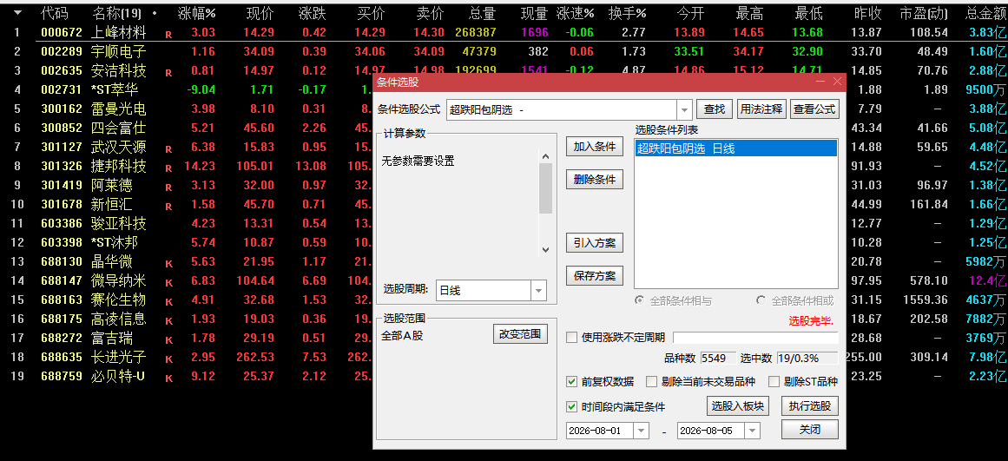Minimize the 条件选股 dialog
This screenshot has height=461, width=1008.
tap(820, 82)
